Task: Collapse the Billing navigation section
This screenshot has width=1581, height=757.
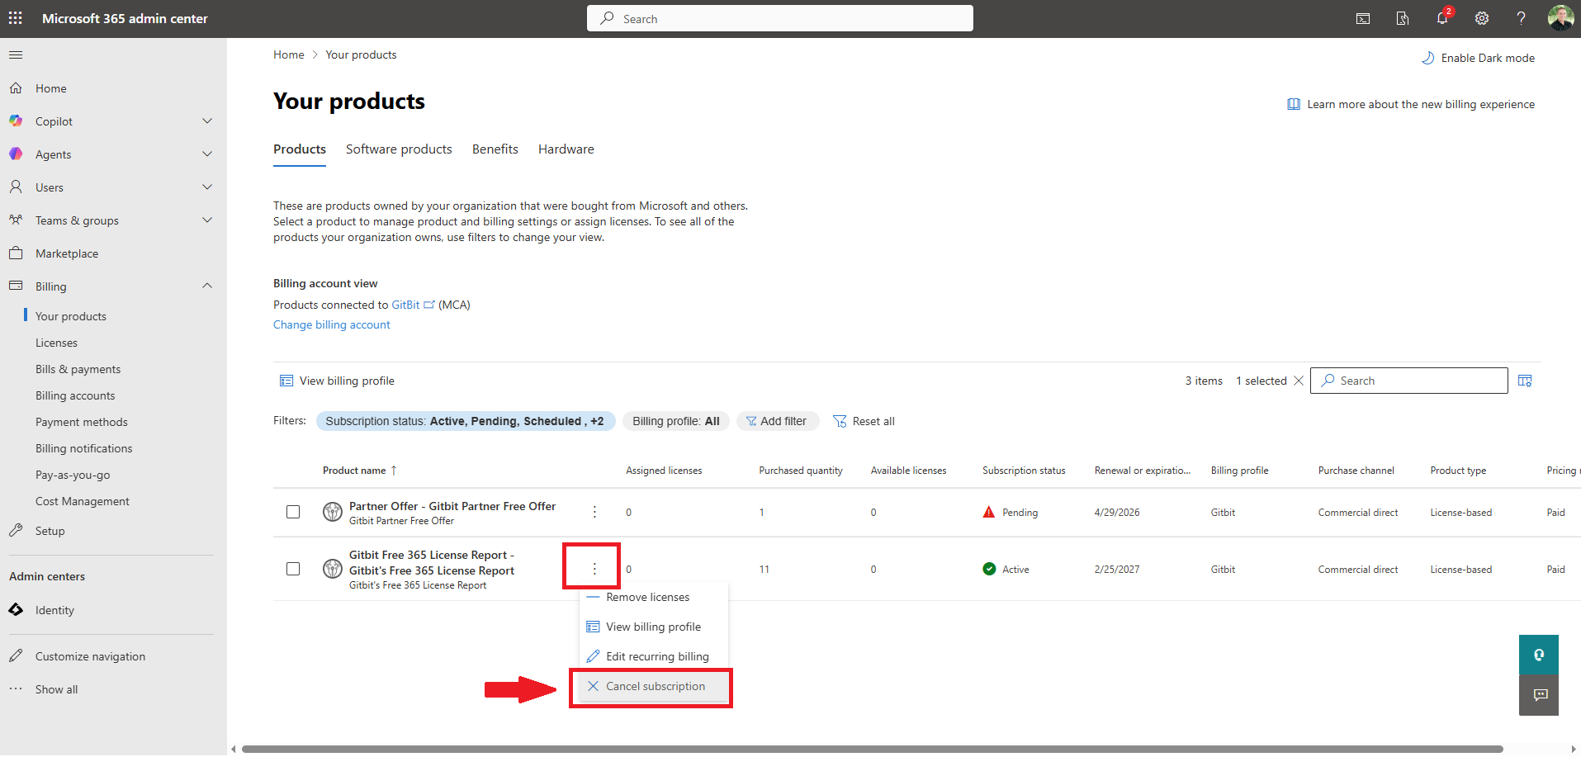Action: coord(207,286)
